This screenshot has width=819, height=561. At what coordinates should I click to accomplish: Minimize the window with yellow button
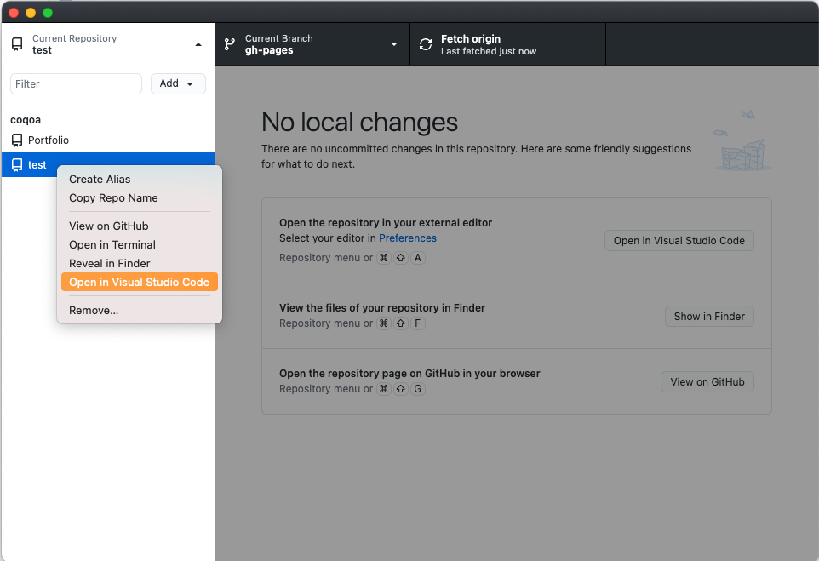31,13
